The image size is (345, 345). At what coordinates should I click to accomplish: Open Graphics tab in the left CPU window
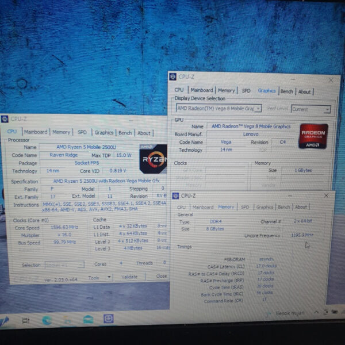tap(104, 132)
